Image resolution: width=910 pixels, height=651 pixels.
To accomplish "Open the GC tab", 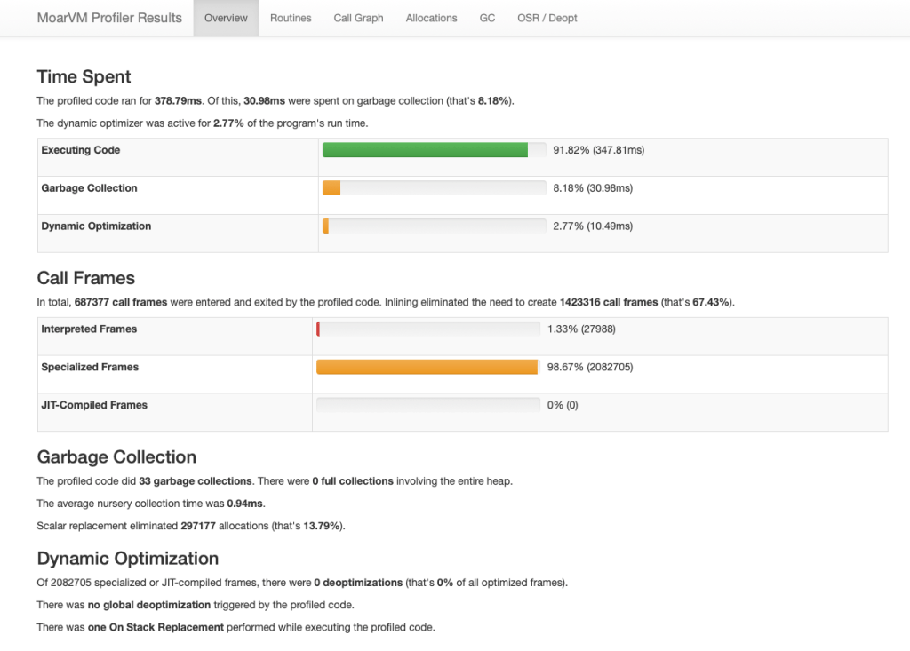I will point(487,18).
